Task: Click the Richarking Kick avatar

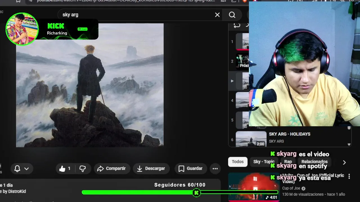Action: click(x=22, y=29)
